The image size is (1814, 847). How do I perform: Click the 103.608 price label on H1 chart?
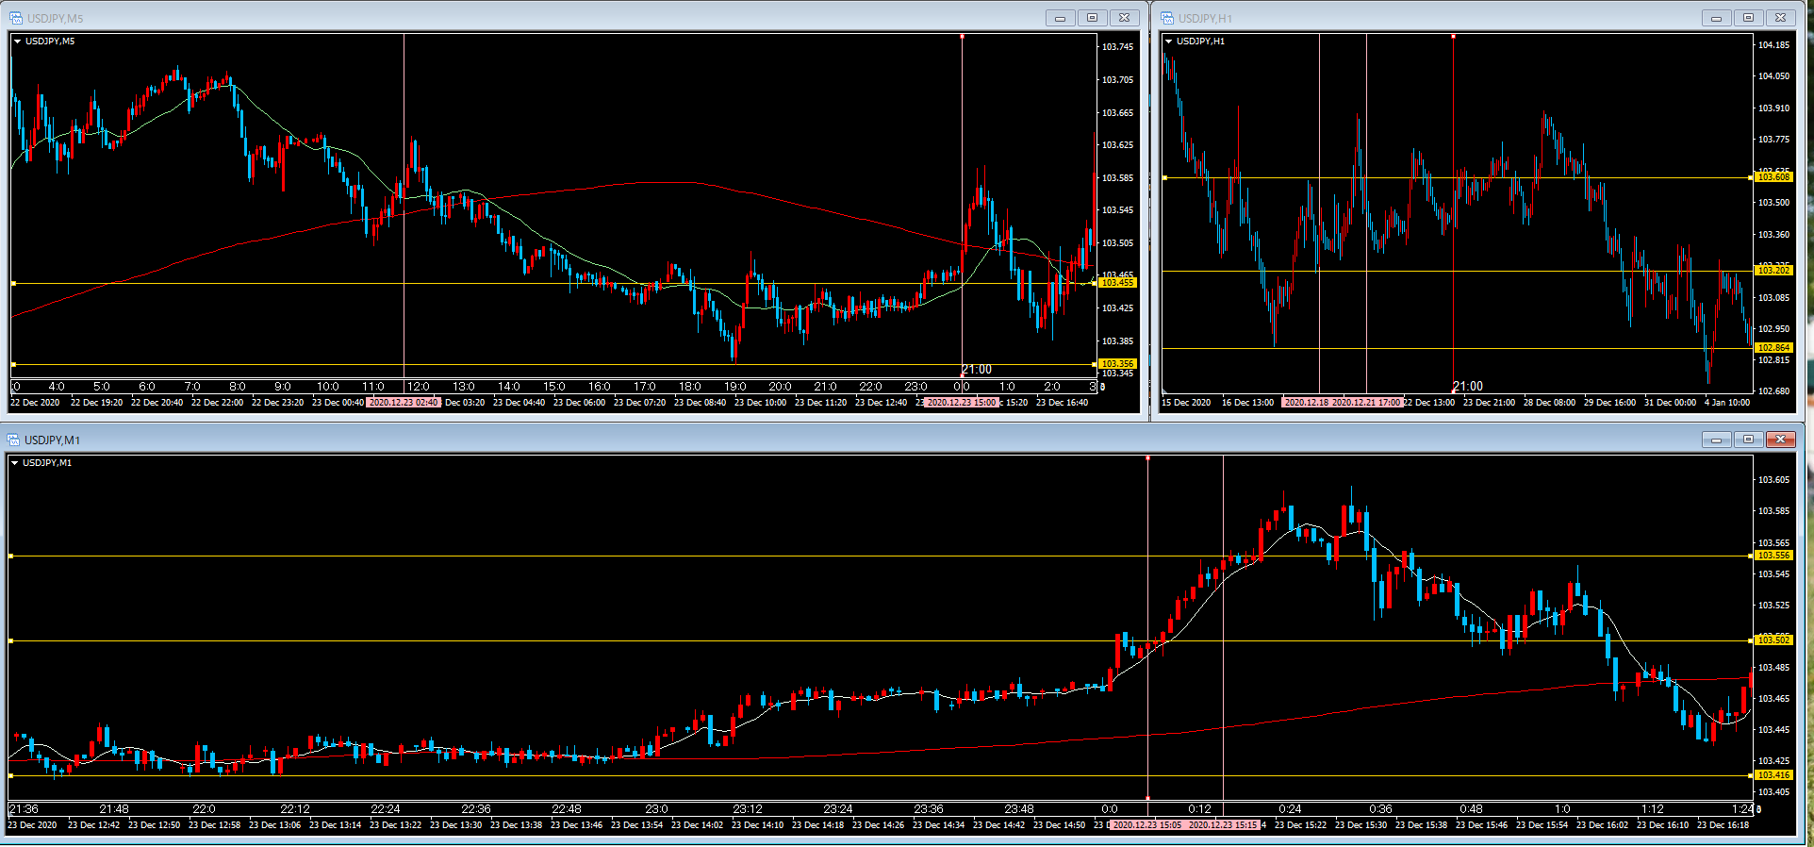tap(1773, 177)
